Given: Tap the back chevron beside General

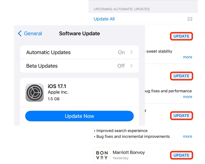Looking at the screenshot, I should tap(20, 33).
